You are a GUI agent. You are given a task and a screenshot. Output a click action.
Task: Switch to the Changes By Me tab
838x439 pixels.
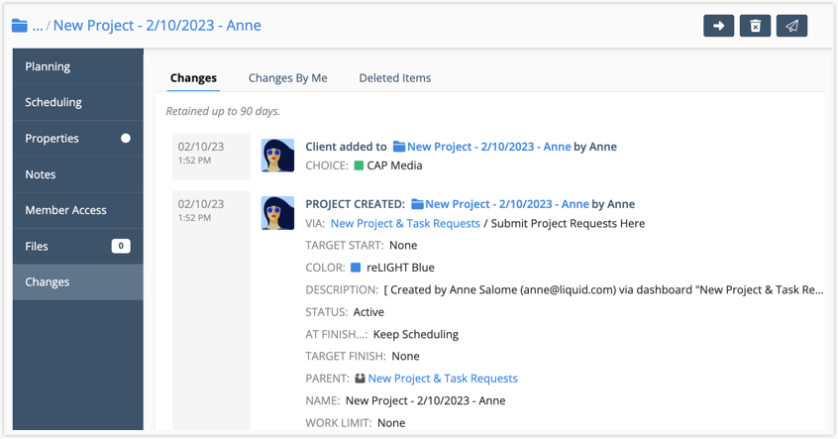[x=287, y=78]
